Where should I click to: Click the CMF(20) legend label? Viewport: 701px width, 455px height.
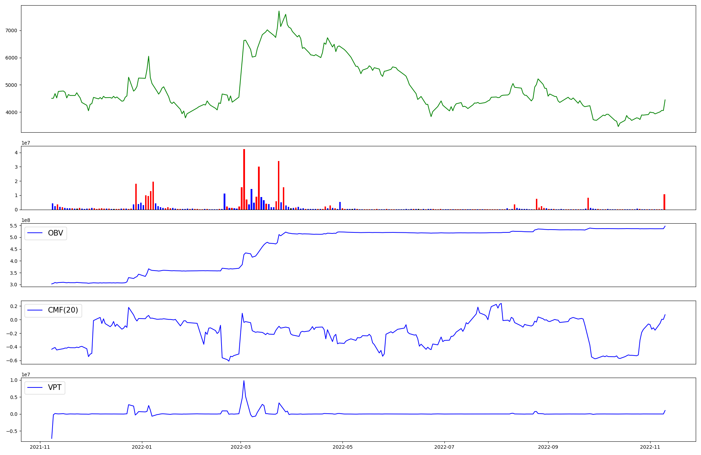[63, 310]
